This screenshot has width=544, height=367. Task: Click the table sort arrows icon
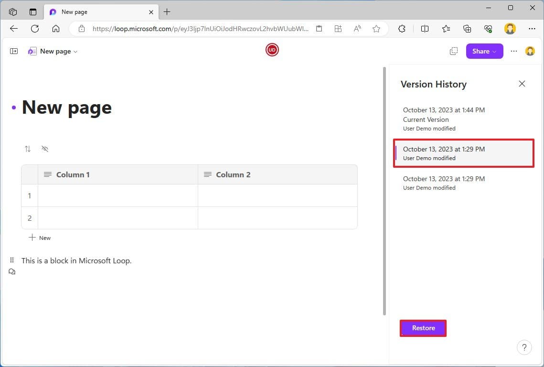pyautogui.click(x=28, y=149)
